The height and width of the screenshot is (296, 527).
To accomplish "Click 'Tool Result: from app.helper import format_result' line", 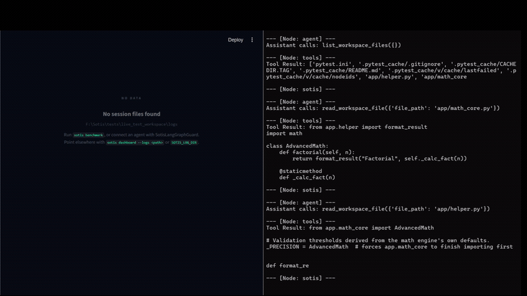I will pyautogui.click(x=347, y=127).
